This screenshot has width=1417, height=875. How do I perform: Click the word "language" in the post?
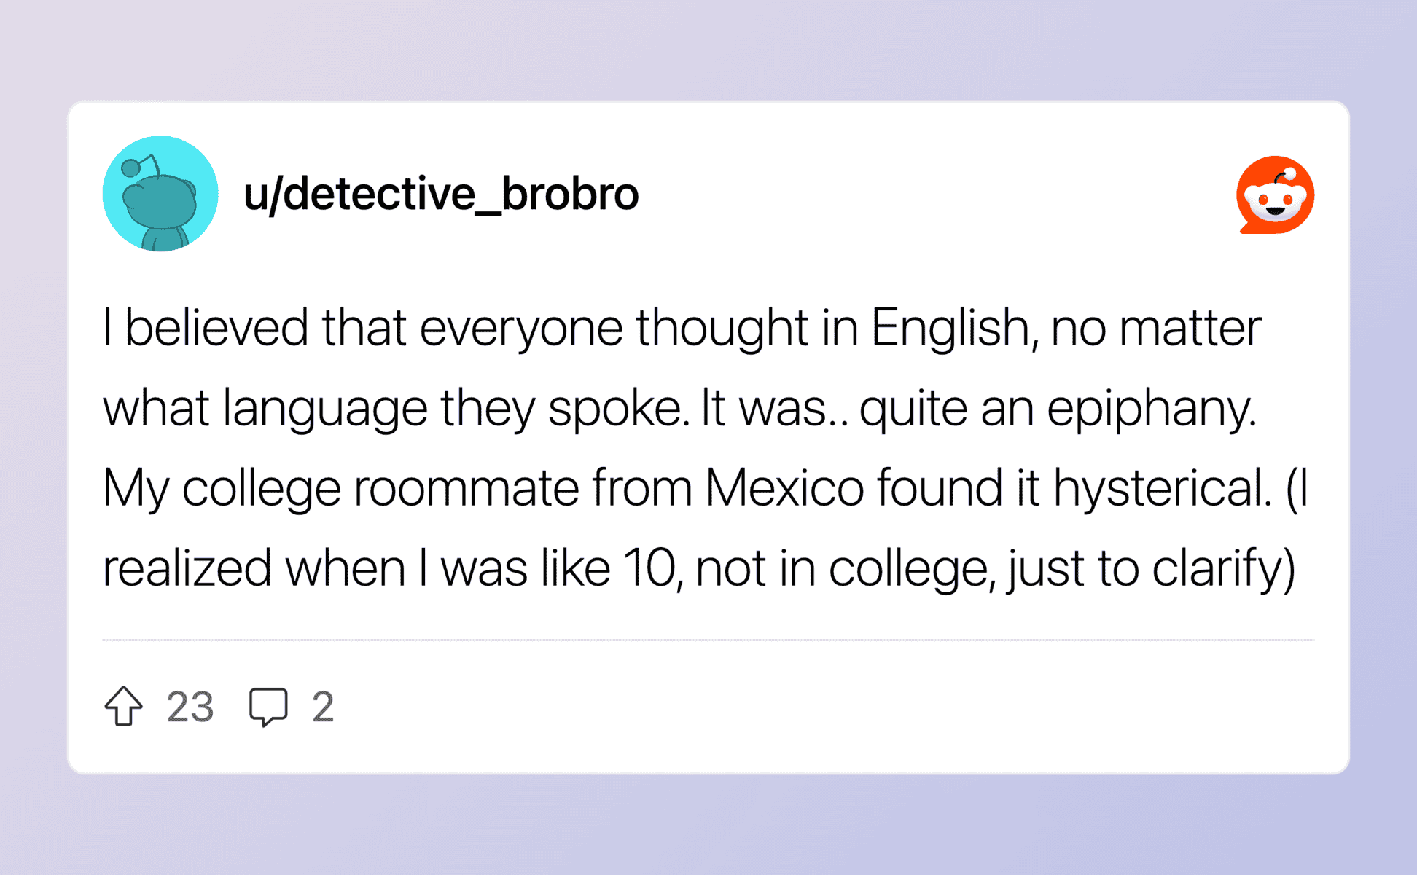point(324,409)
